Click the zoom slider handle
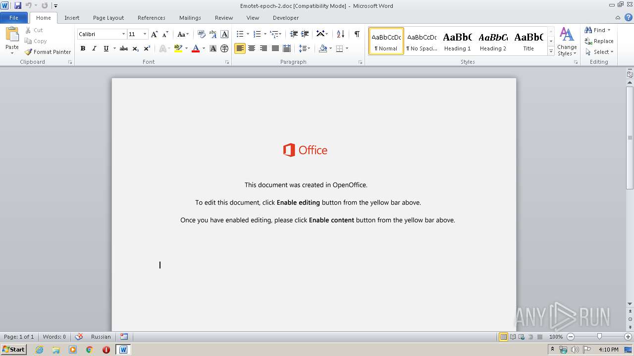The width and height of the screenshot is (634, 356). (599, 337)
